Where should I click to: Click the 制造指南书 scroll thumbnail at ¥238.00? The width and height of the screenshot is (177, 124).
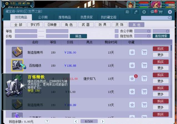(x=17, y=52)
